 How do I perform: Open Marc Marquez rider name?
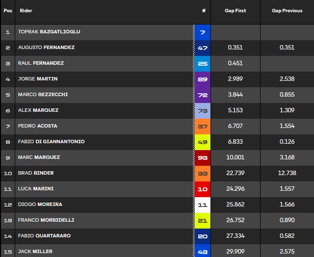[39, 157]
